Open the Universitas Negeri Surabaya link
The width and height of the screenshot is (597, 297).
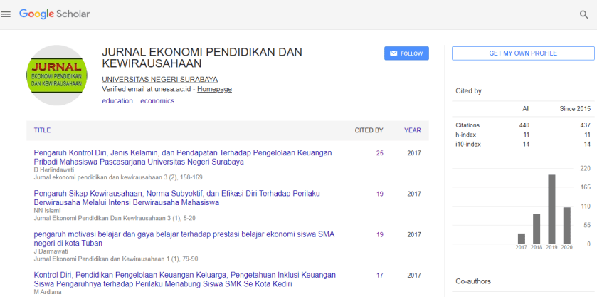(x=159, y=79)
